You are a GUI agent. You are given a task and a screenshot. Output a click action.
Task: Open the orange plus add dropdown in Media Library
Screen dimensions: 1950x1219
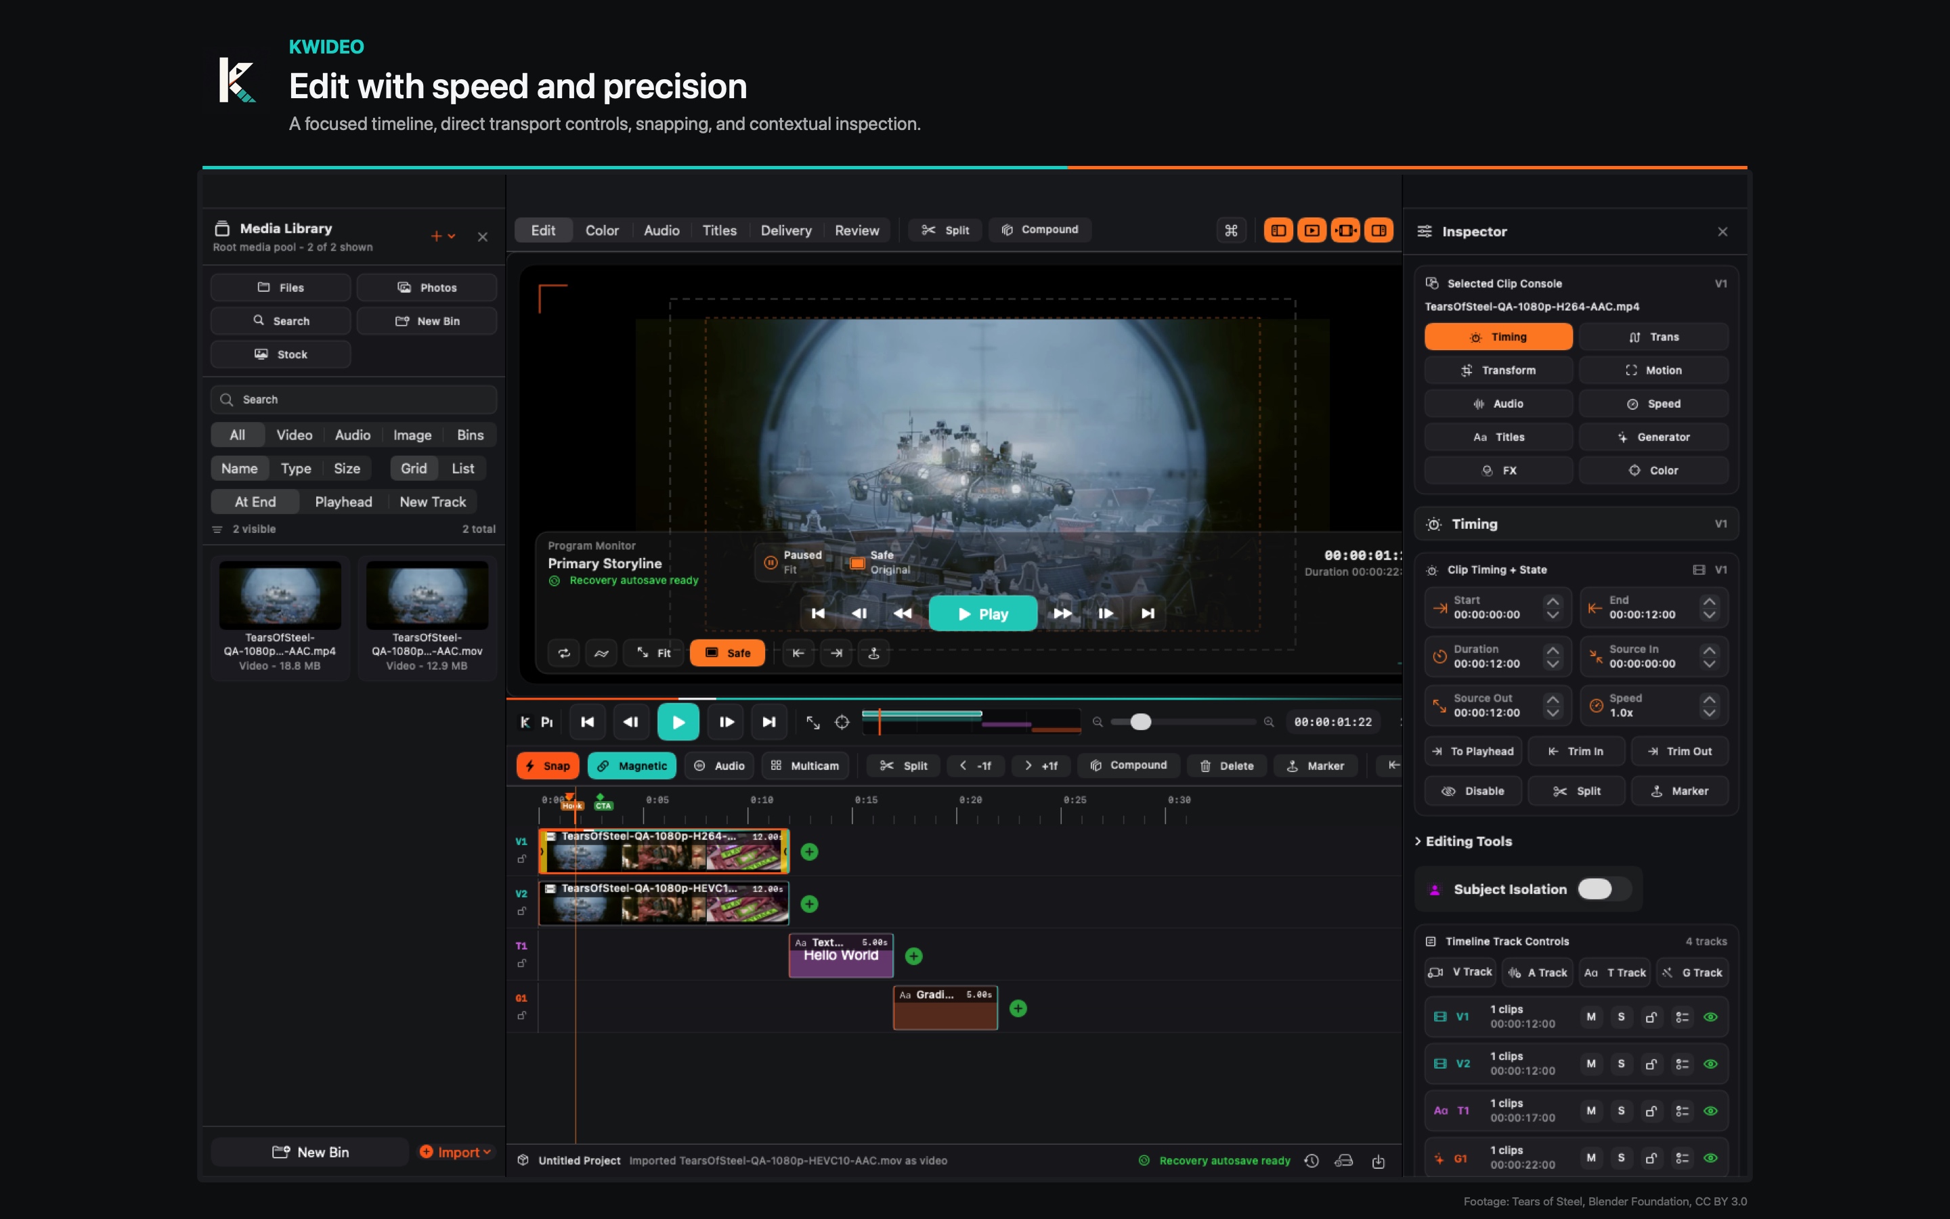coord(442,236)
